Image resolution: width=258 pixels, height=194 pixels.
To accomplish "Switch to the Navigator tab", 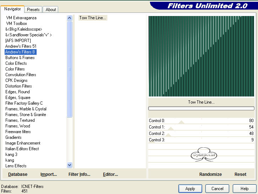I will tap(12, 9).
